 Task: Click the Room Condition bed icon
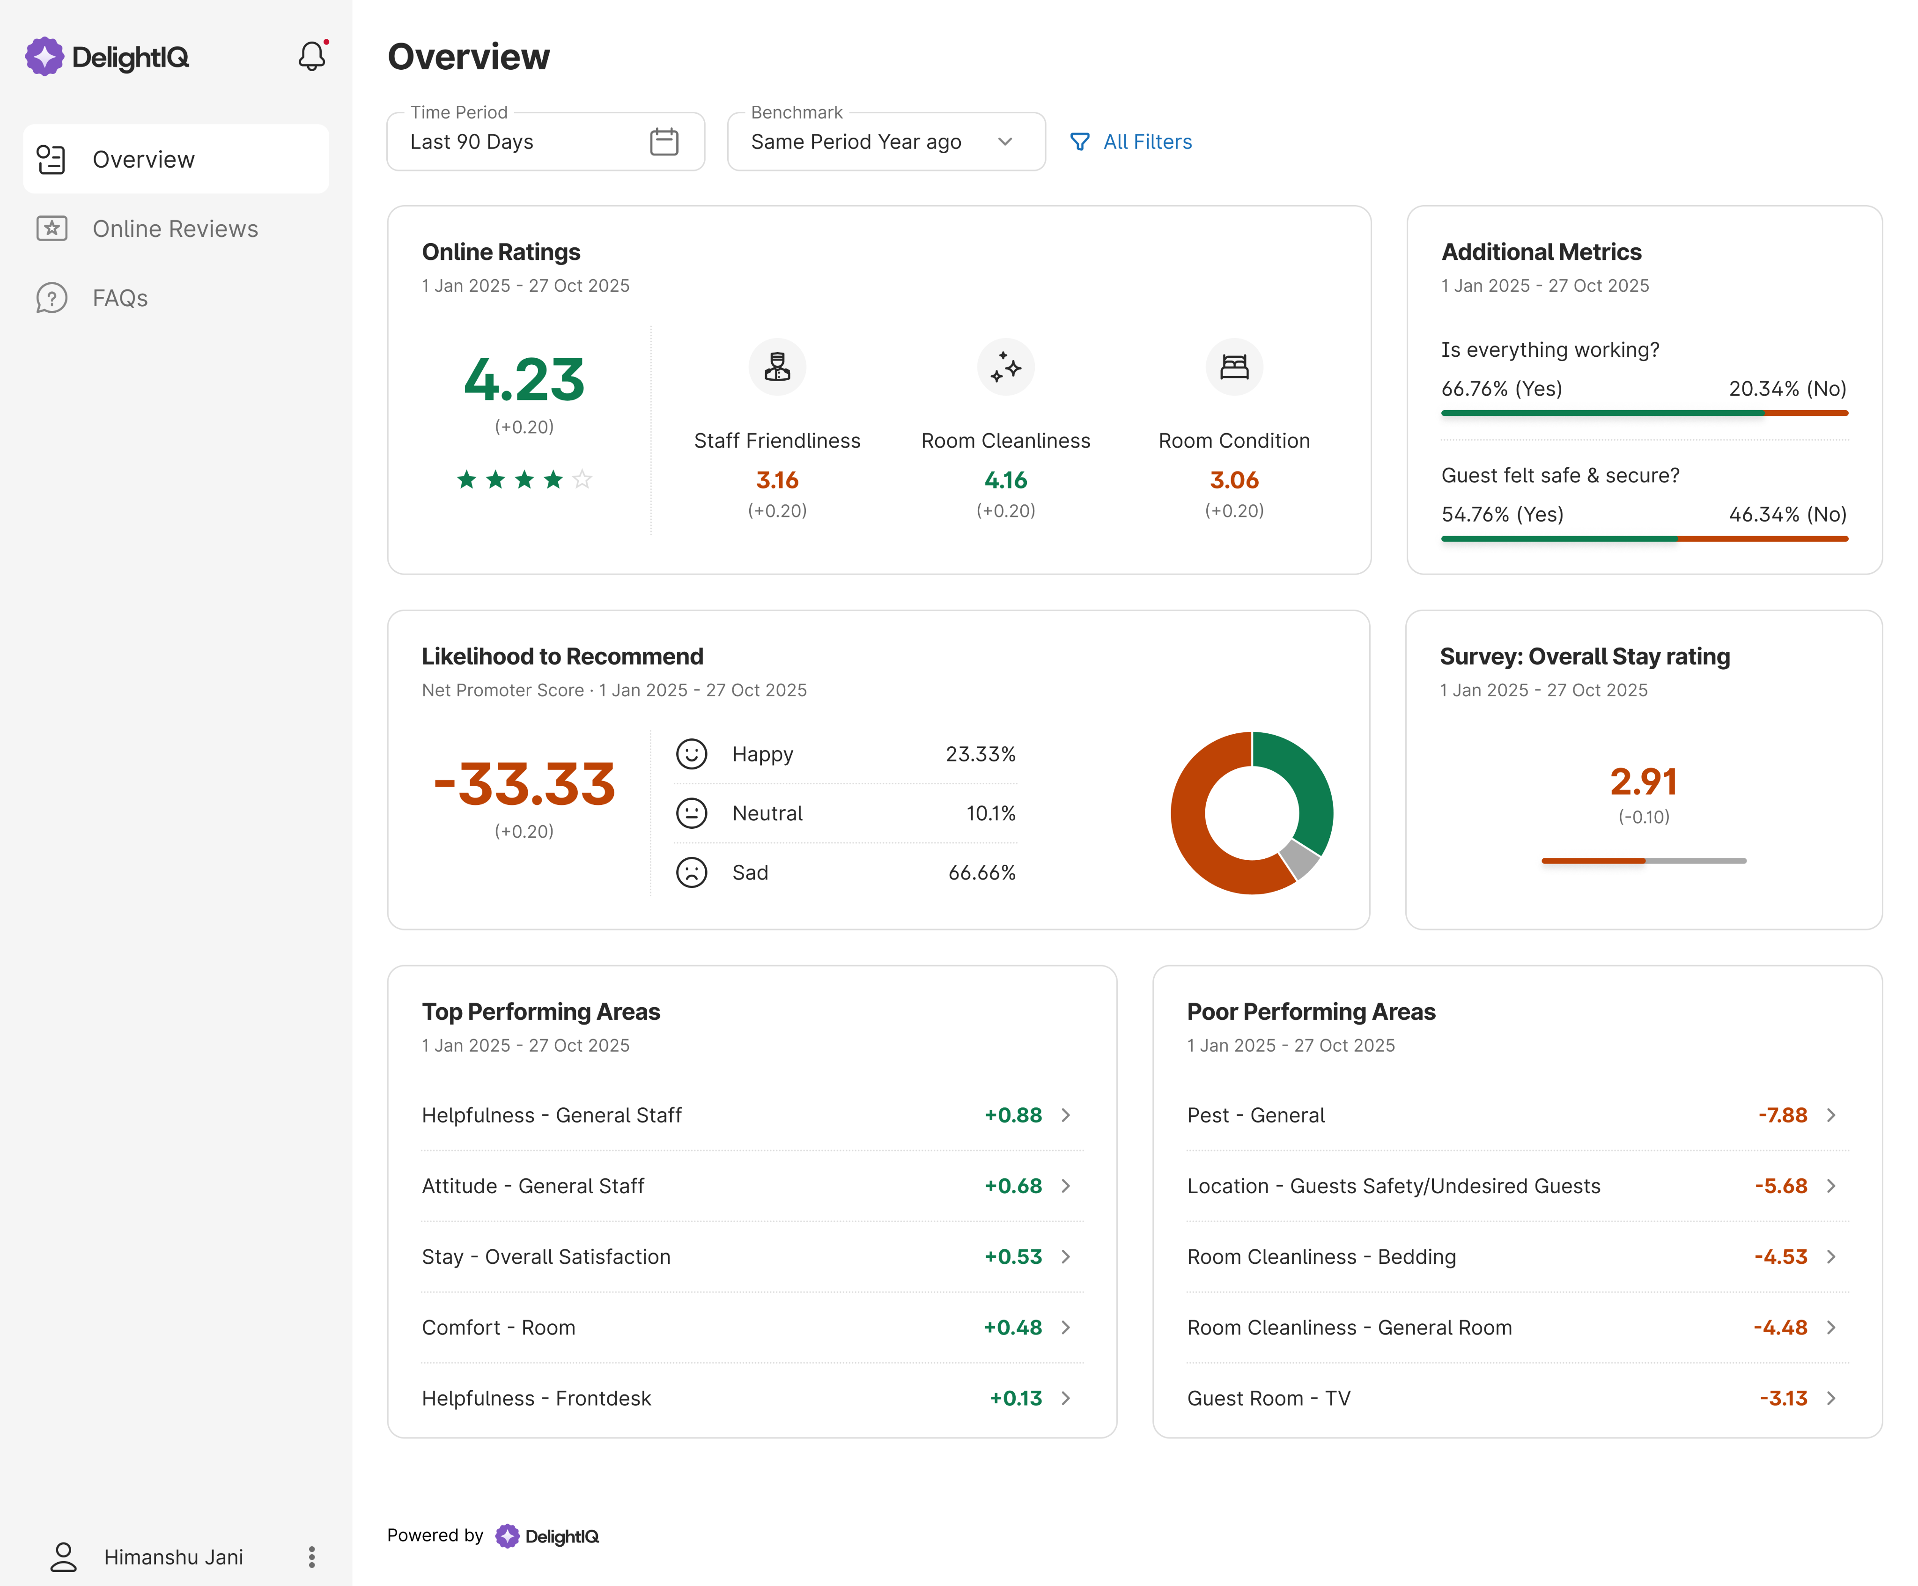pyautogui.click(x=1234, y=366)
